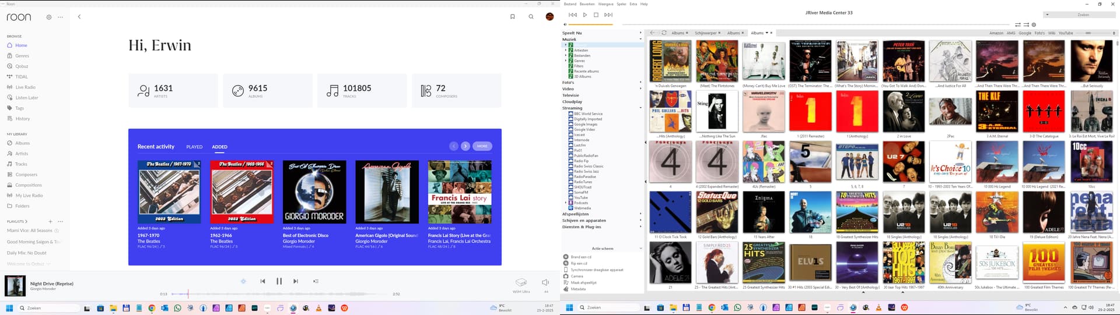Expand the Roon Playlists chevron
This screenshot has height=315, width=1120.
pos(26,221)
